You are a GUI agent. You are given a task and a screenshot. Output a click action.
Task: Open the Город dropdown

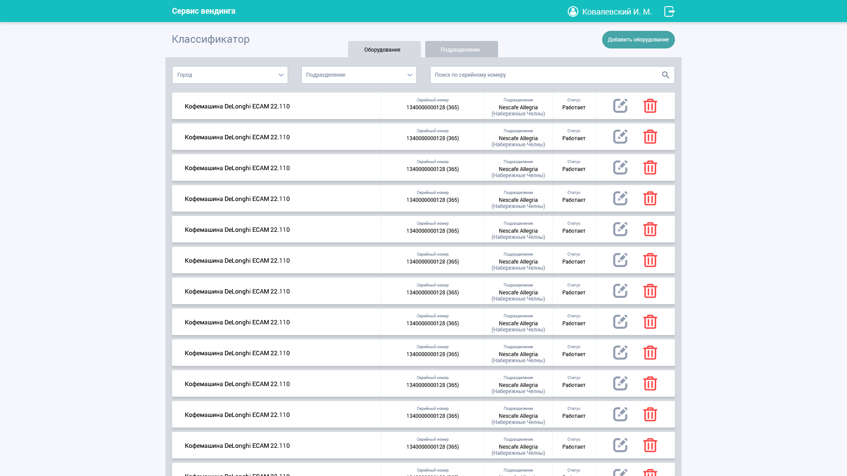(230, 75)
